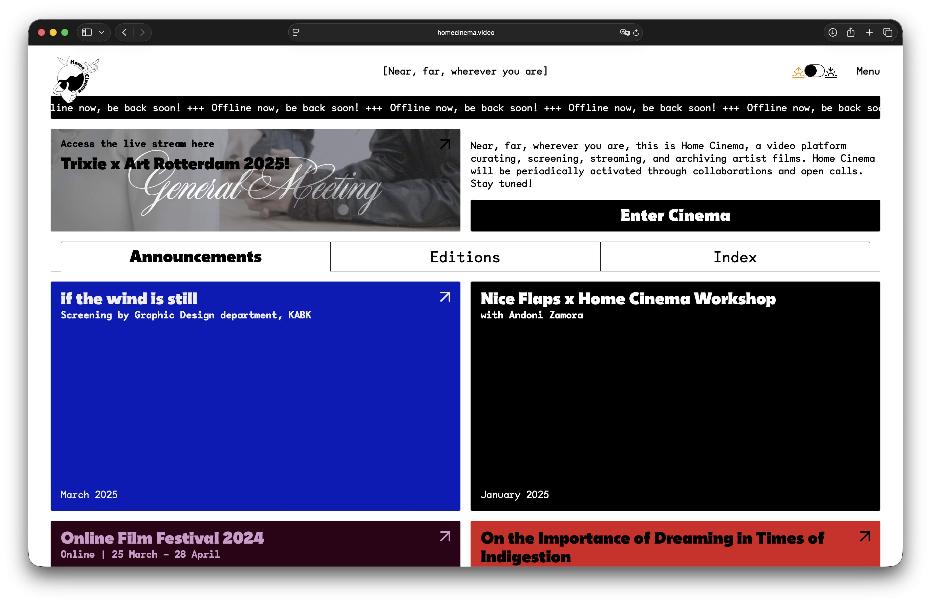Click the Enter Cinema button
The height and width of the screenshot is (604, 931).
(675, 215)
